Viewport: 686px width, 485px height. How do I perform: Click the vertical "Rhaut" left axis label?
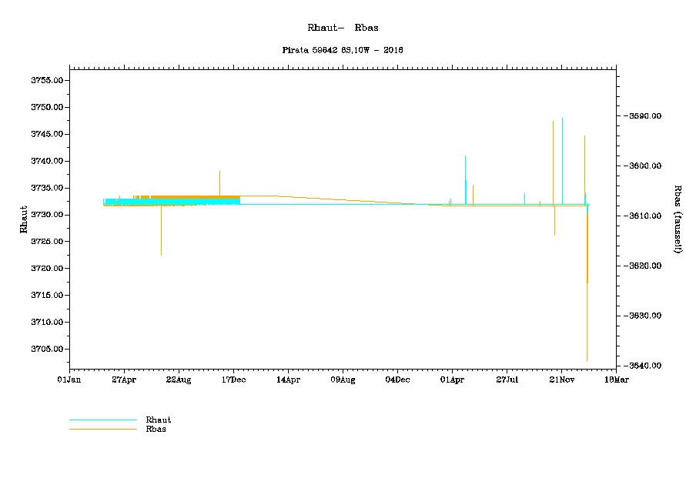click(24, 219)
